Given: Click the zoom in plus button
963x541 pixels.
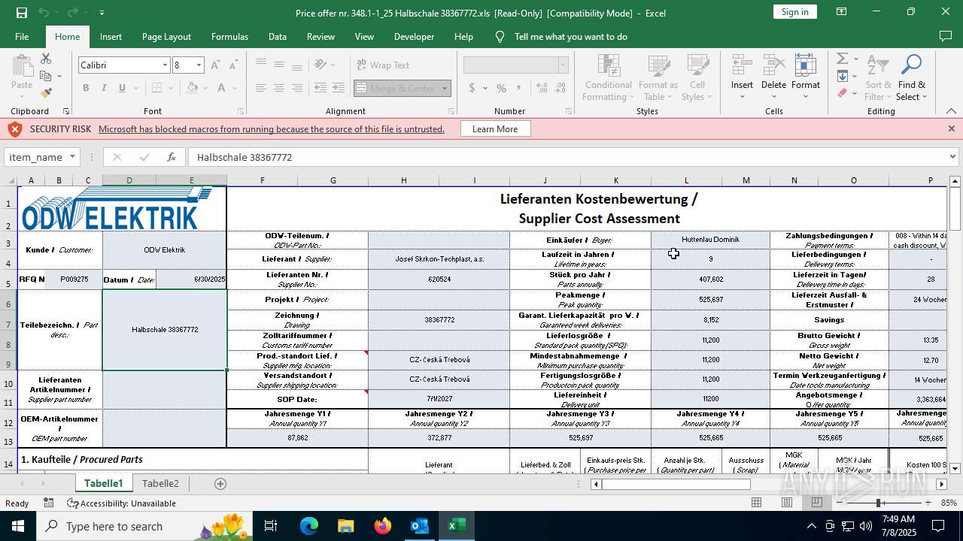Looking at the screenshot, I should [928, 503].
